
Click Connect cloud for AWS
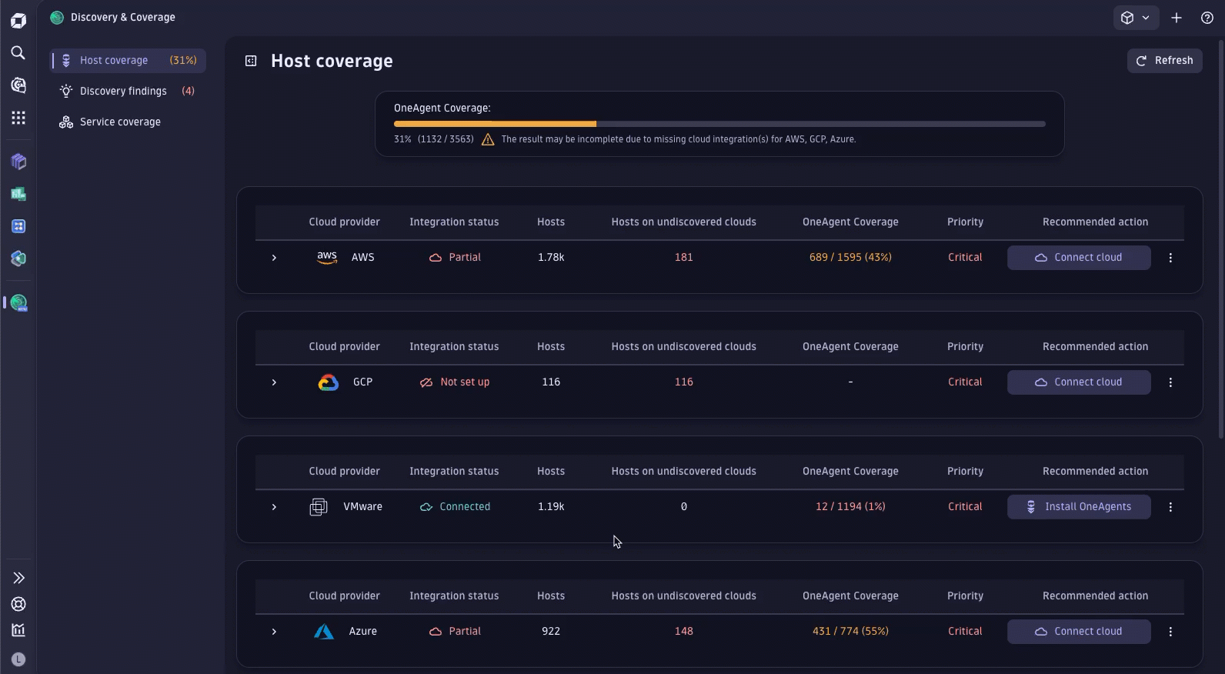pos(1079,258)
